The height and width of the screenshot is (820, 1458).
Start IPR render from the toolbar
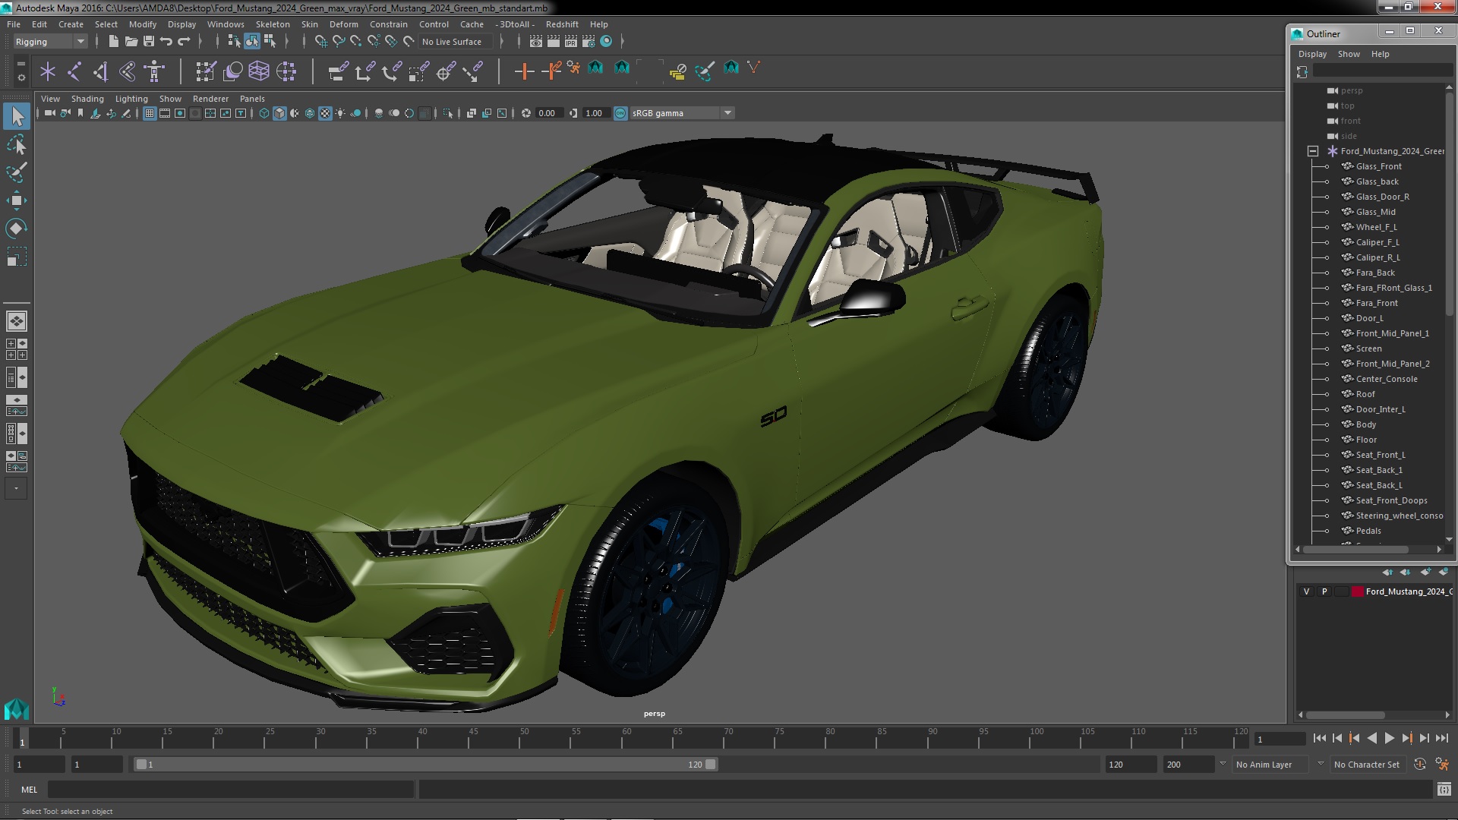tap(571, 42)
